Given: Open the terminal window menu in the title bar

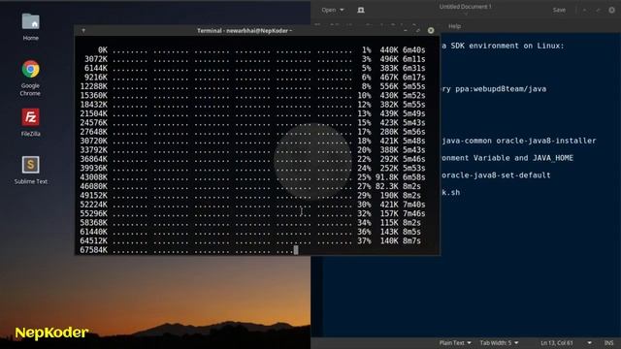Looking at the screenshot, I should tap(83, 30).
